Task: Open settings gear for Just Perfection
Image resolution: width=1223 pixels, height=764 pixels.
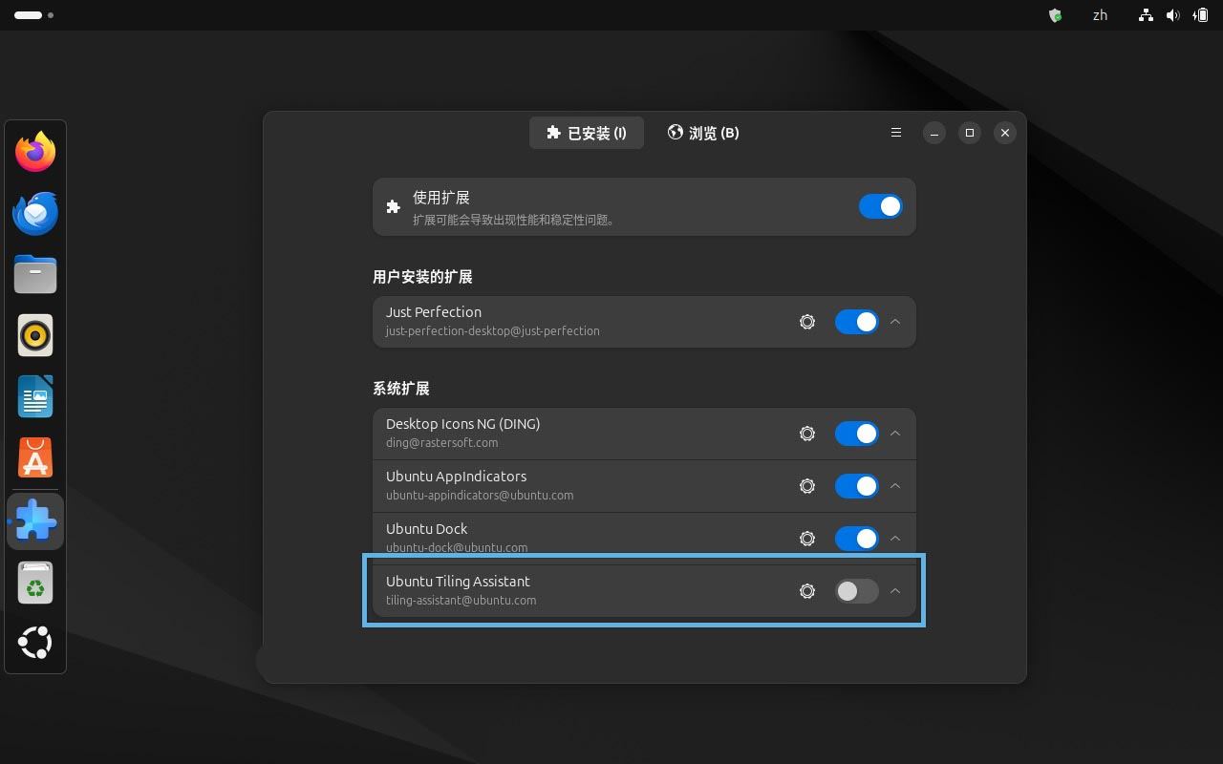Action: tap(807, 322)
